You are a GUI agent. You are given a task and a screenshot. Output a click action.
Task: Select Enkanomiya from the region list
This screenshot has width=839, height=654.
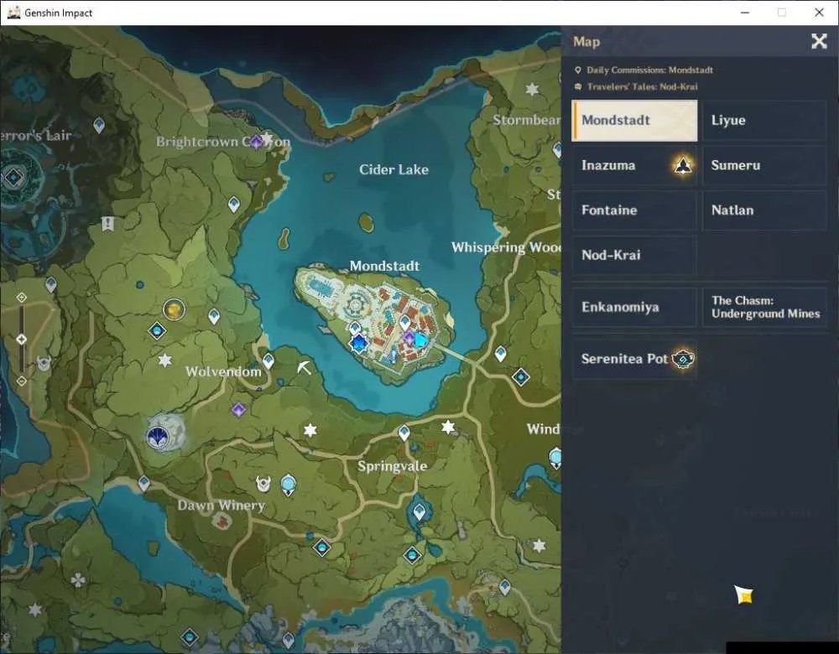pos(634,307)
